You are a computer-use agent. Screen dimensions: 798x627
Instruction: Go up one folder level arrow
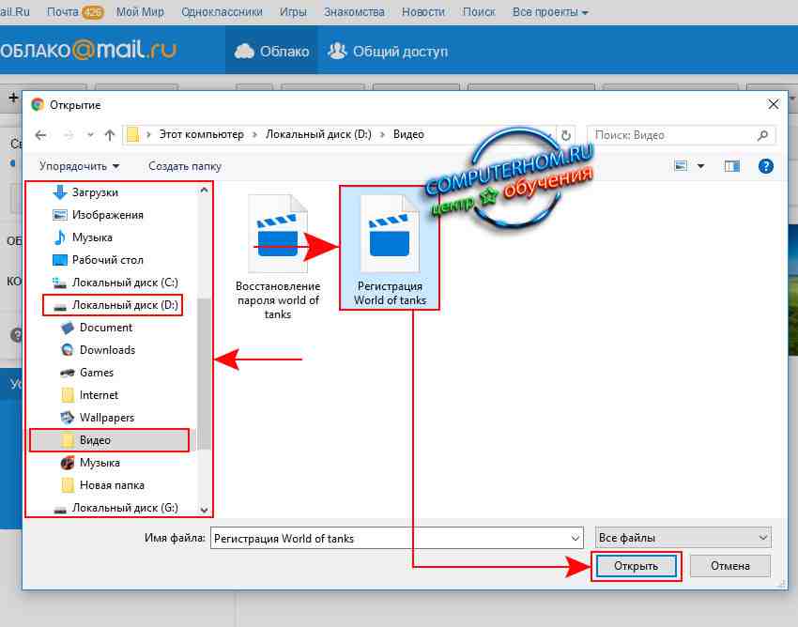click(x=110, y=135)
